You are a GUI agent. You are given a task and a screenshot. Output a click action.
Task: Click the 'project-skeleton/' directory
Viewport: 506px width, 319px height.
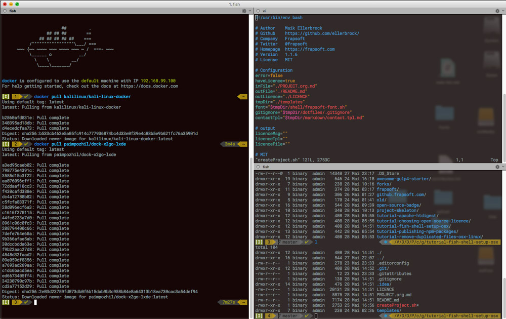pos(398,211)
